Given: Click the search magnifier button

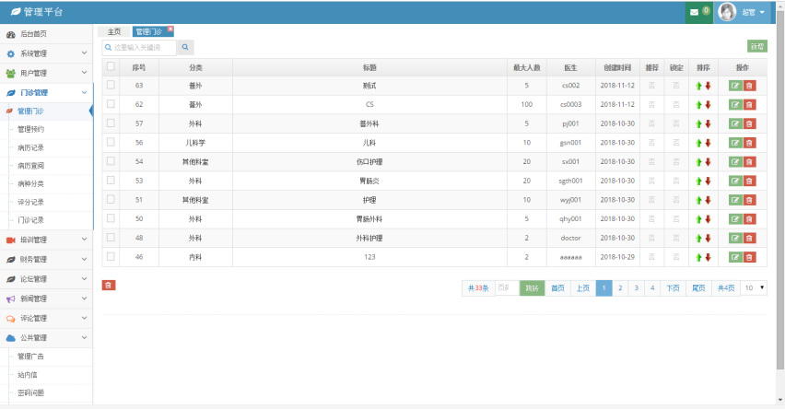Looking at the screenshot, I should [185, 47].
